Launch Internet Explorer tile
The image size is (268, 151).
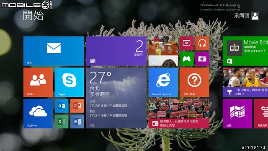[163, 82]
